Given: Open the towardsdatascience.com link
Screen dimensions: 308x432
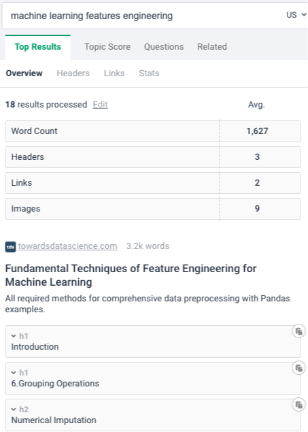Looking at the screenshot, I should tap(68, 246).
